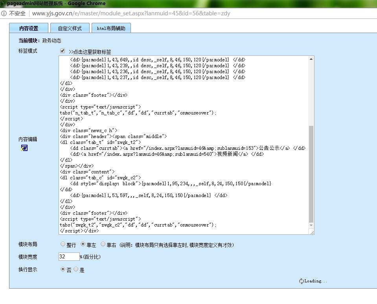Viewport: 377px width, 304px height.
Task: Click the Loading spinner icon
Action: point(301,281)
